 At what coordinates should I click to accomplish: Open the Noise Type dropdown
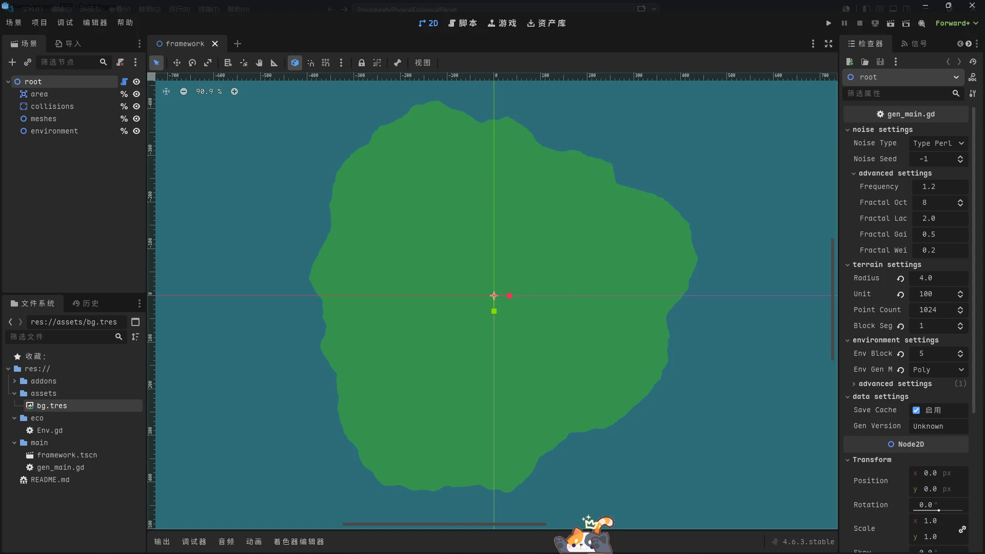tap(938, 143)
